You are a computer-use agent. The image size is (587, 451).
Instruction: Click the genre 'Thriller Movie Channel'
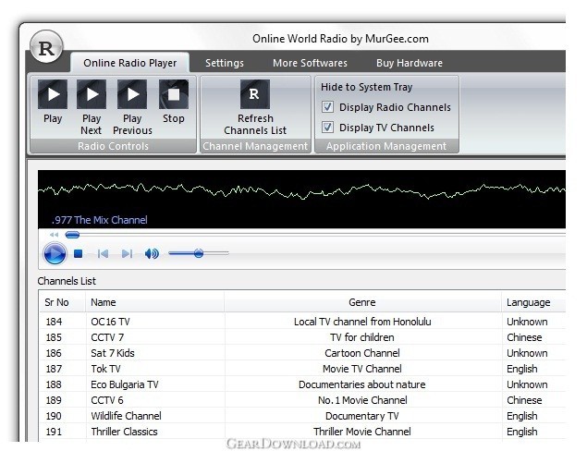pyautogui.click(x=362, y=432)
